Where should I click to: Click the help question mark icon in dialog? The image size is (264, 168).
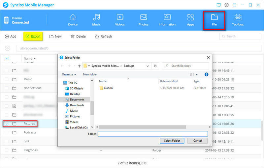[207, 74]
